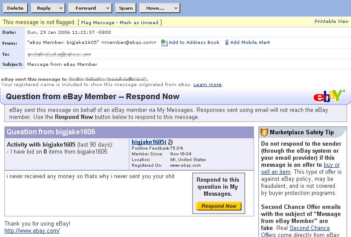Select the date Sun, 29 Jan 2006 text

click(49, 32)
